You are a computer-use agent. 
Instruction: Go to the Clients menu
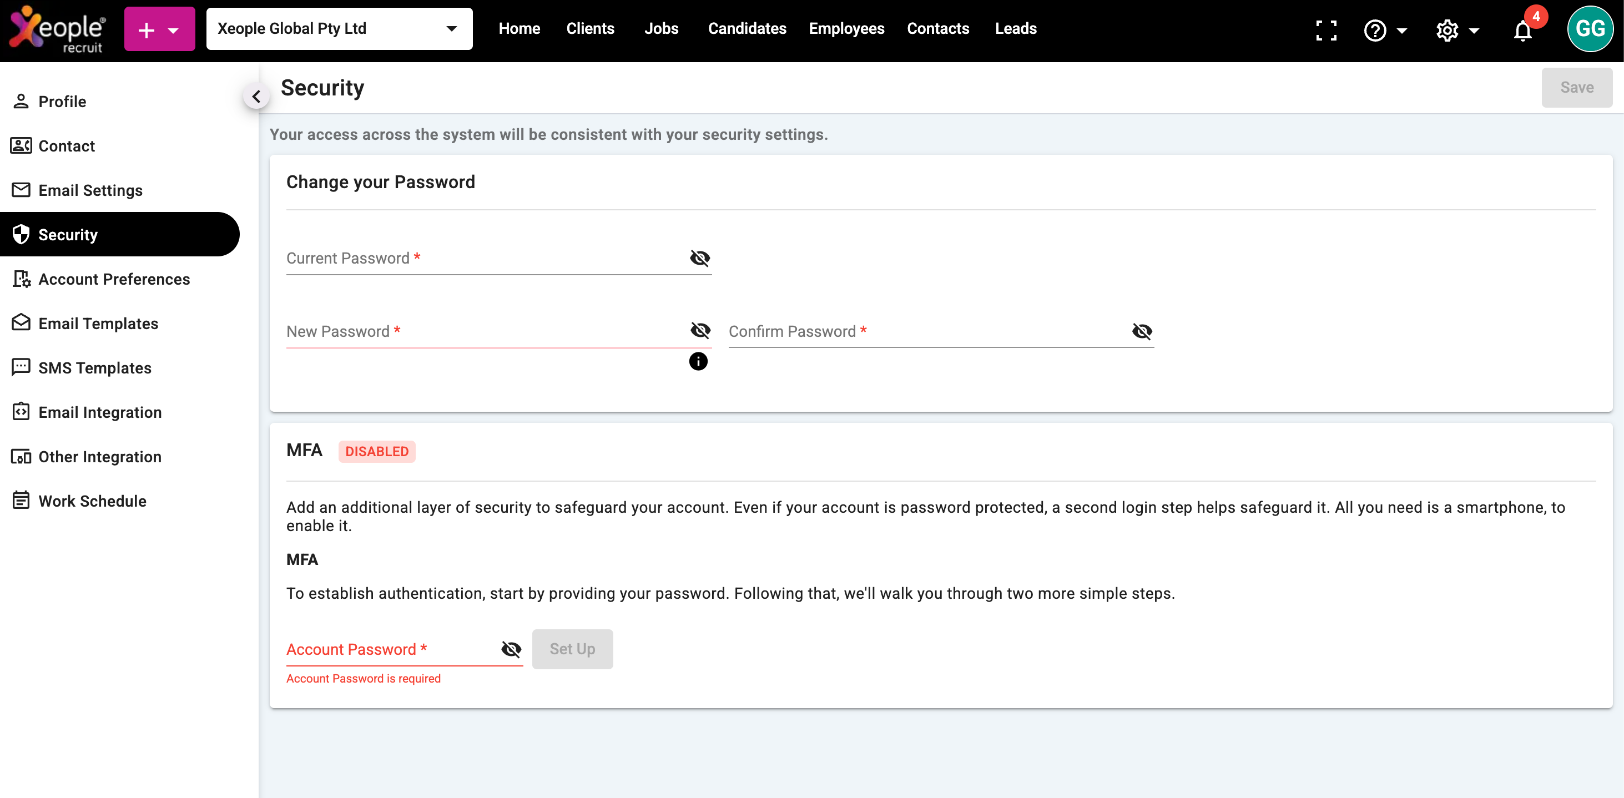[x=589, y=29]
